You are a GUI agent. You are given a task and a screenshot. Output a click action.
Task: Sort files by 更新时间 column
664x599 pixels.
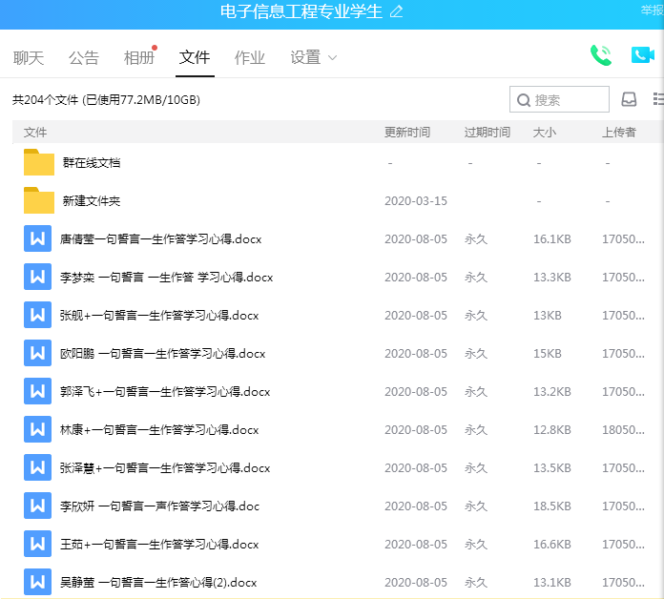tap(406, 133)
